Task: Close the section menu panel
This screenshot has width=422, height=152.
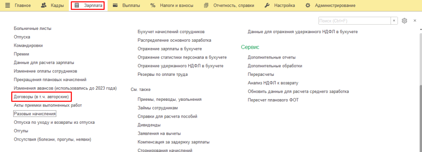Action: click(415, 20)
